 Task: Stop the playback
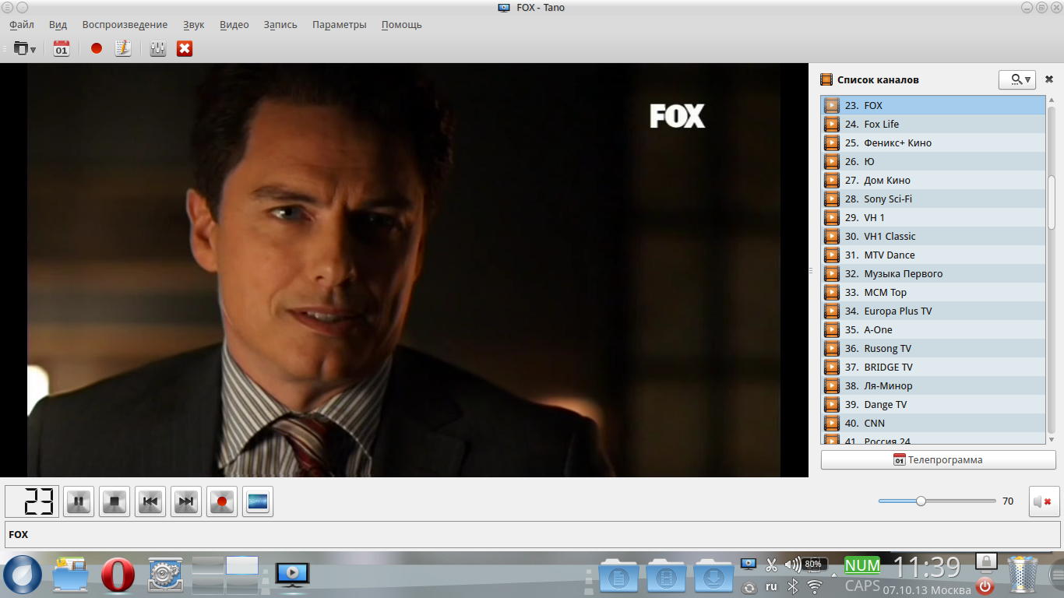click(x=115, y=501)
